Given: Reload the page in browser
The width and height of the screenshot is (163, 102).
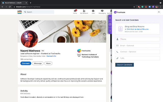Looking at the screenshot, I should [10, 7].
